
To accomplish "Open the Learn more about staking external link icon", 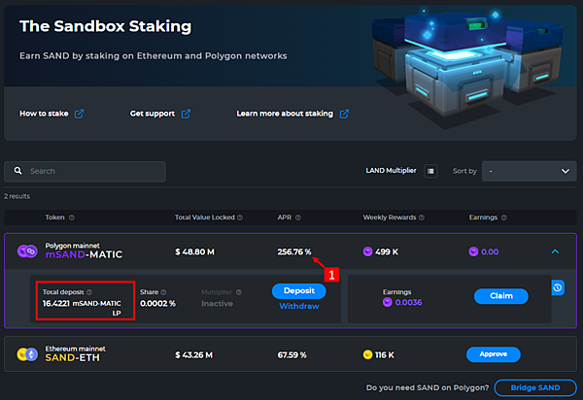I will pyautogui.click(x=344, y=114).
